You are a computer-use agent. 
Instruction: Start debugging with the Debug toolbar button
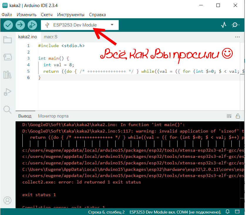[x=32, y=25]
